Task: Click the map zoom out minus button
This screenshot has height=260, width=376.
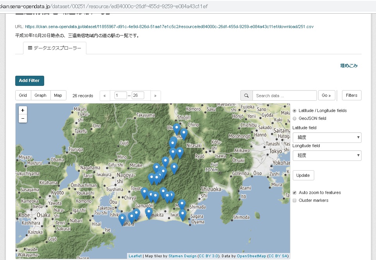Action: click(23, 118)
